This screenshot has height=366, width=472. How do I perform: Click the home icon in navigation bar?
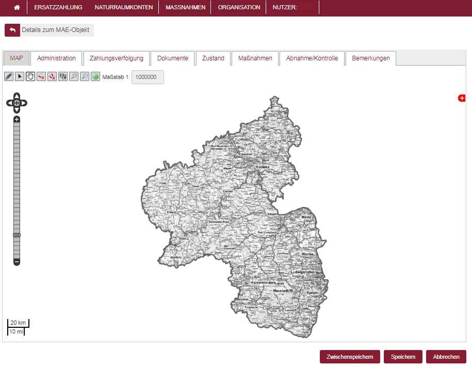pyautogui.click(x=17, y=8)
